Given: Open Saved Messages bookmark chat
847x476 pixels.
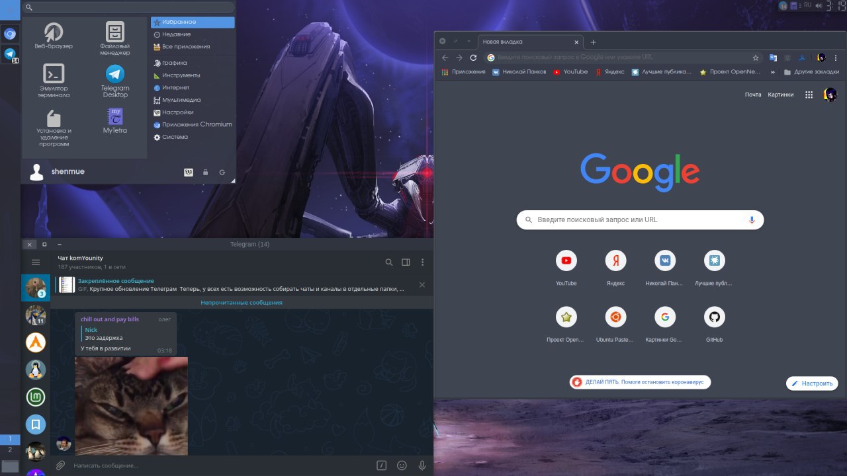Looking at the screenshot, I should click(36, 424).
